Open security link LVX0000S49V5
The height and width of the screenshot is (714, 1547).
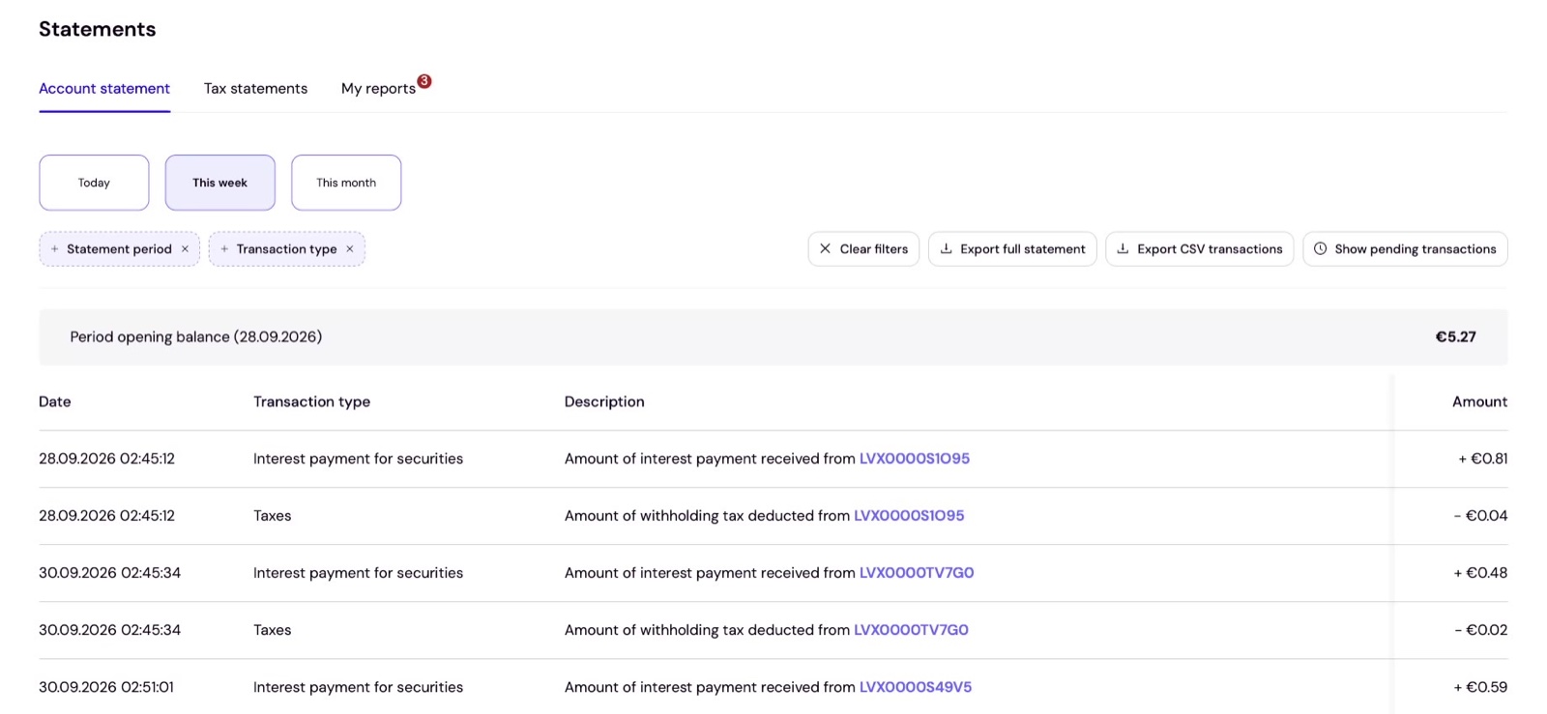[x=916, y=687]
